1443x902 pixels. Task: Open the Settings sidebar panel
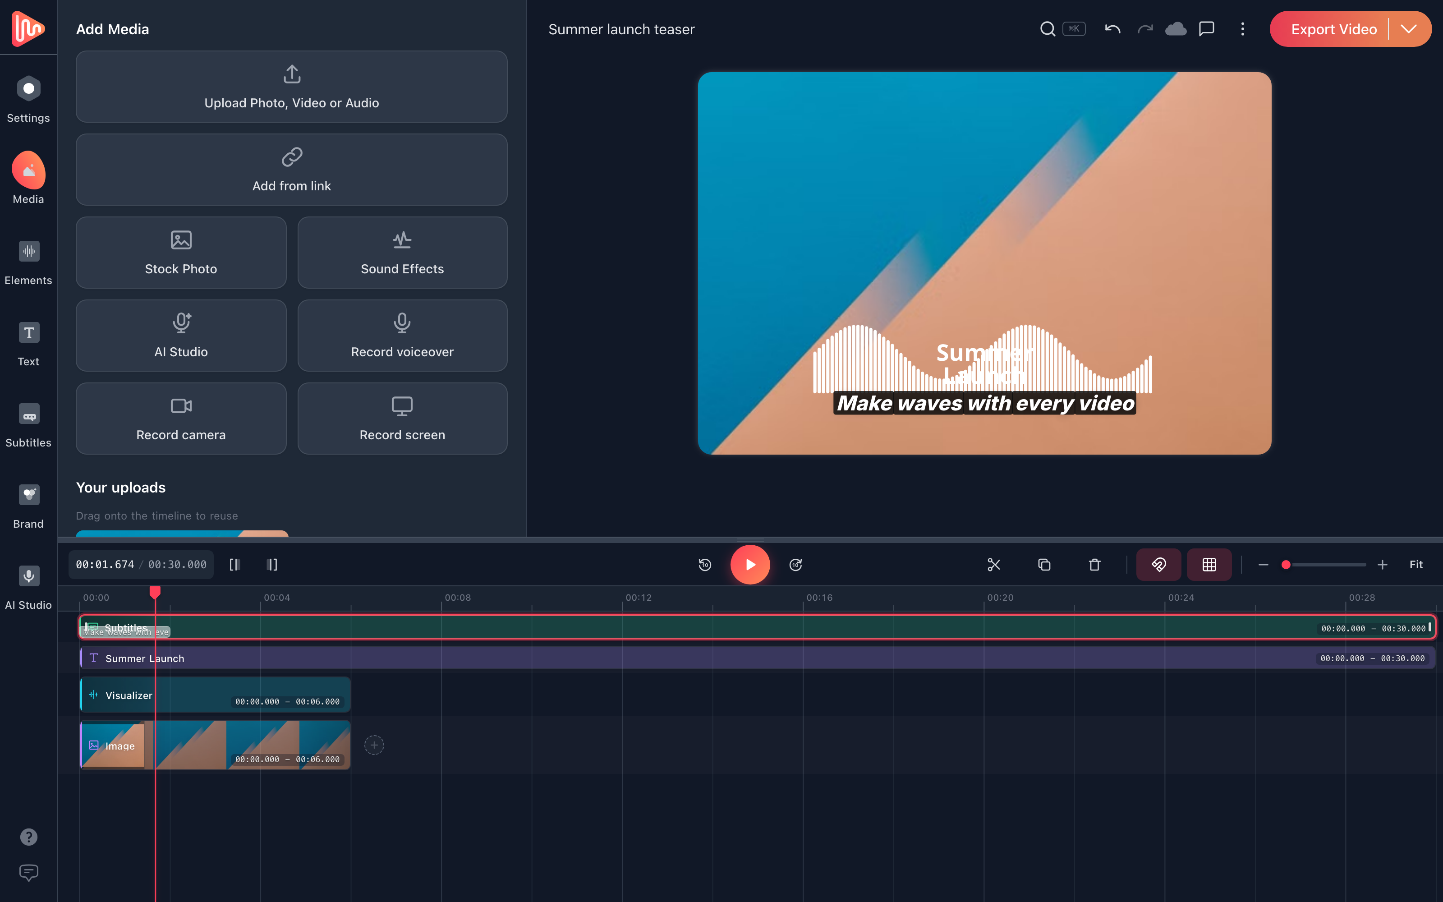coord(28,99)
